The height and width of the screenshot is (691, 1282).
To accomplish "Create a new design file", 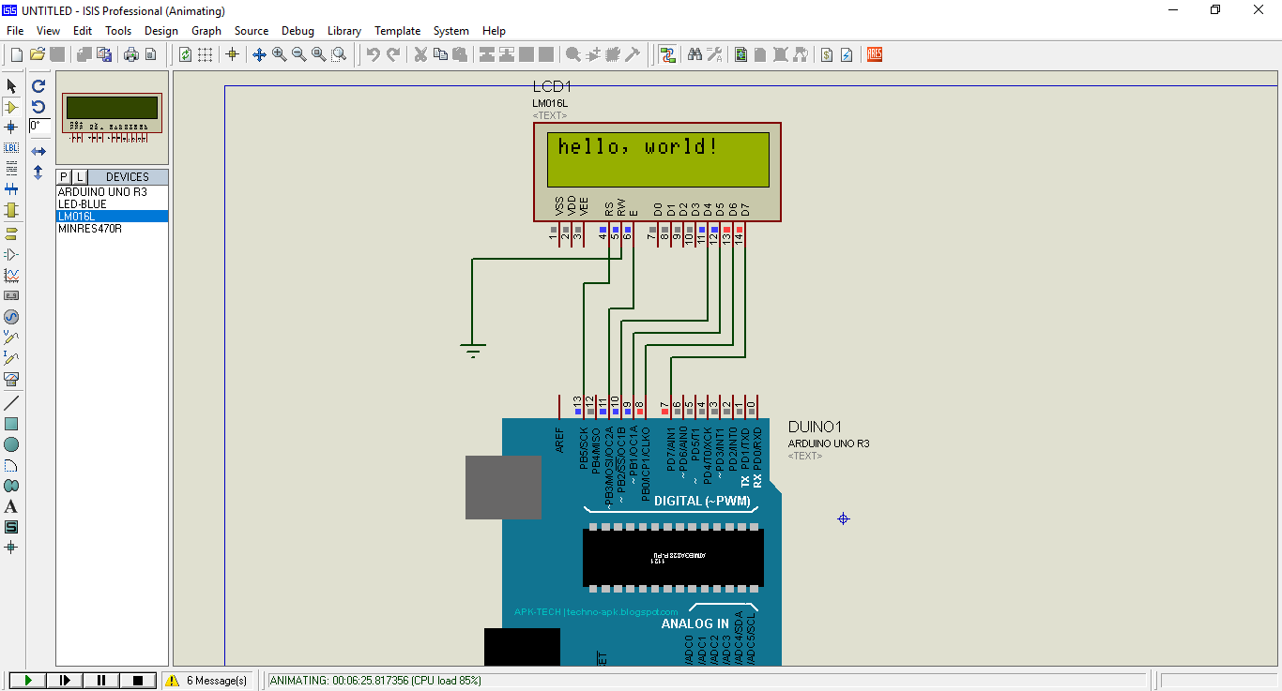I will click(17, 54).
